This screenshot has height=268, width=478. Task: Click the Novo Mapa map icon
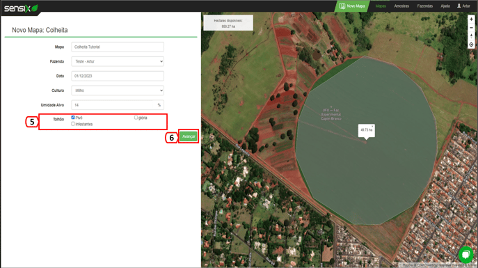[x=342, y=6]
